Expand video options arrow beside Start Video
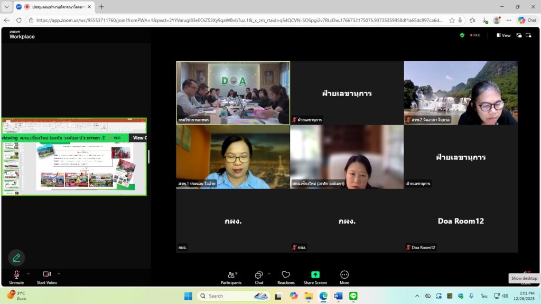This screenshot has height=304, width=541. (x=59, y=273)
